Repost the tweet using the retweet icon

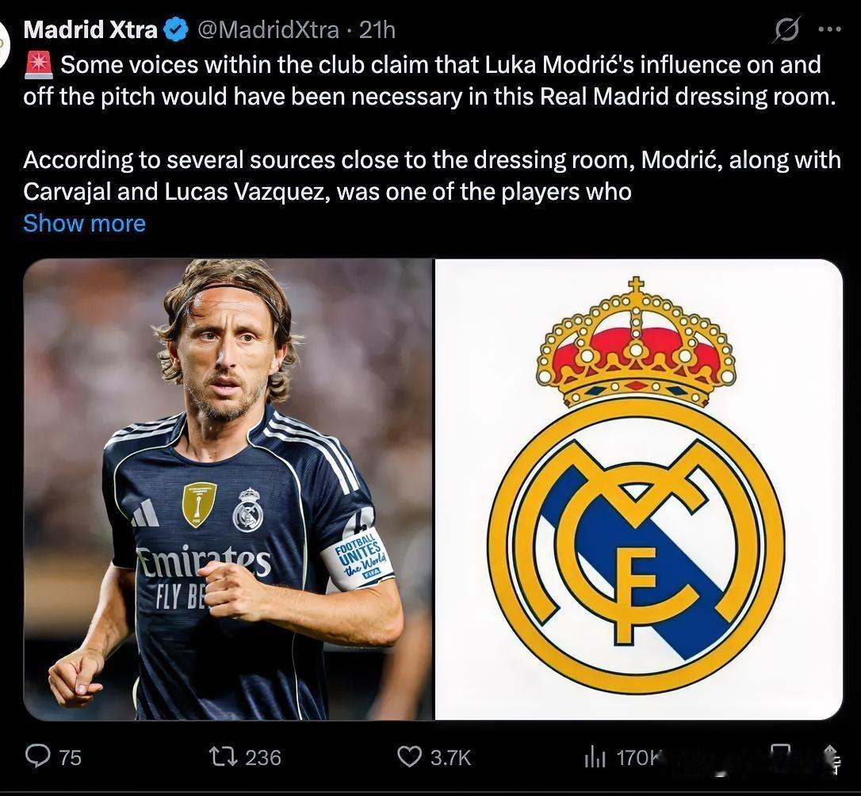point(222,756)
